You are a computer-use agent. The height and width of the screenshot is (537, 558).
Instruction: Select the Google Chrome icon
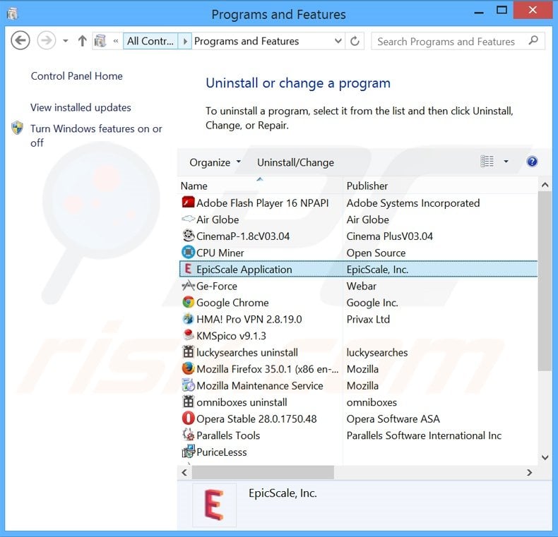[188, 302]
